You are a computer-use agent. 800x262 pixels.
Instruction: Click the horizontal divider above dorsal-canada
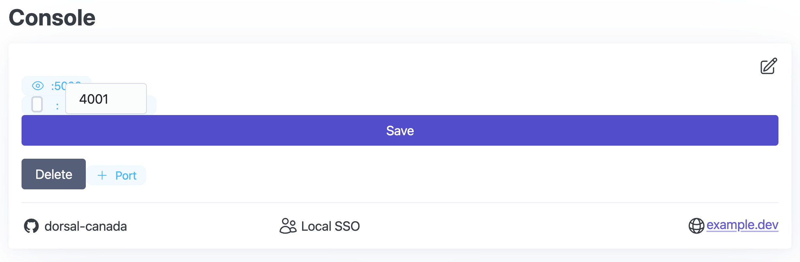tap(400, 203)
